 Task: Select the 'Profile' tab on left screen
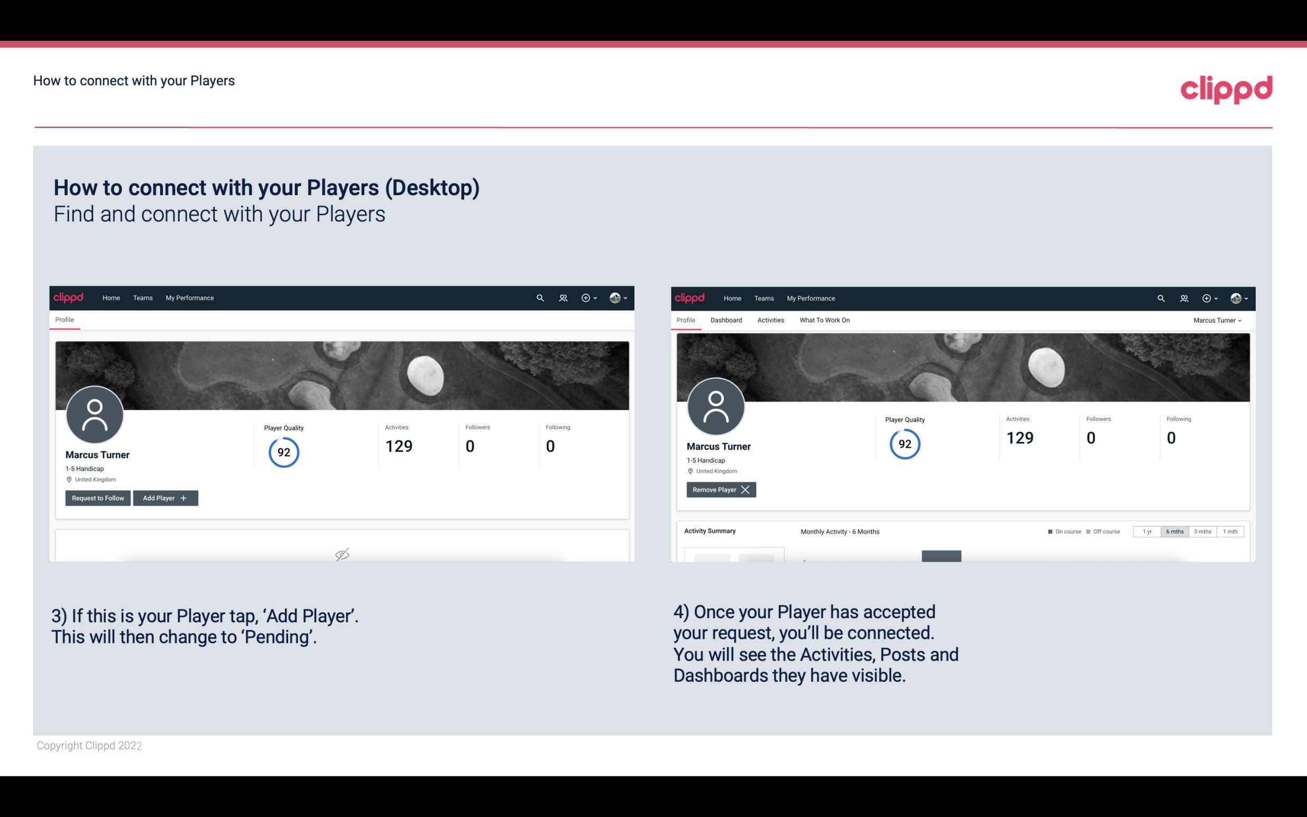click(x=65, y=319)
